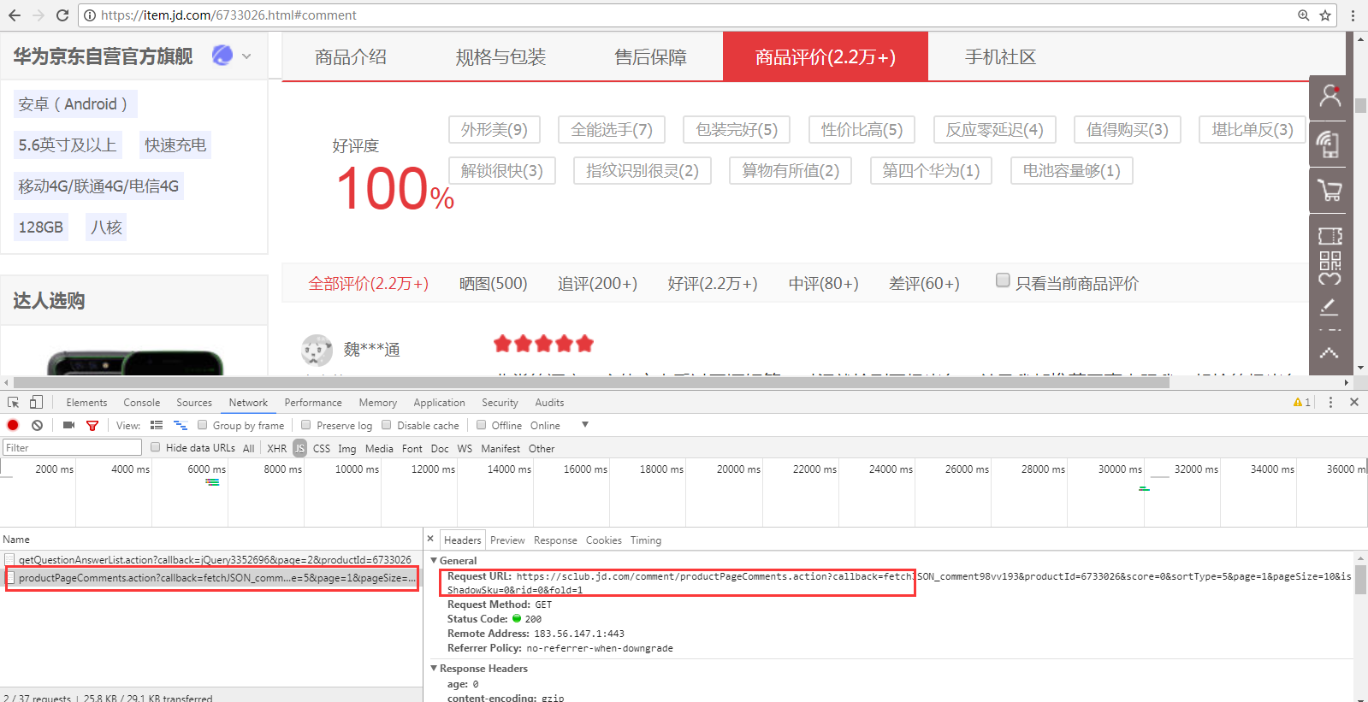Open the Console panel
1368x702 pixels.
pos(142,402)
